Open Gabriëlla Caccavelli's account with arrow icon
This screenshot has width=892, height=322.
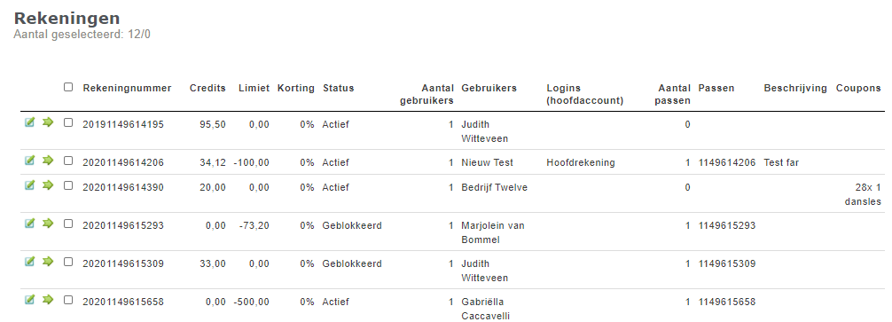48,300
